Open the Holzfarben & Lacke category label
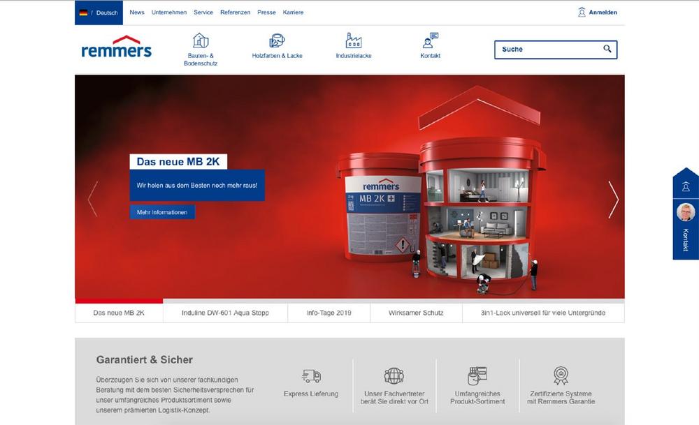 tap(277, 56)
